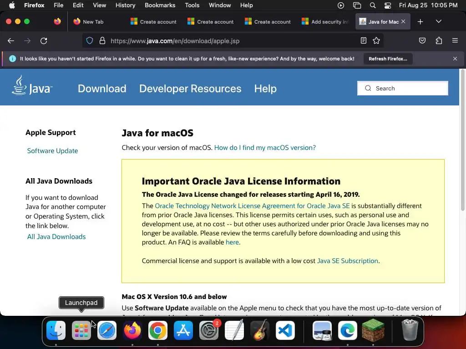
Task: Open Spotlight search in menu bar
Action: point(372,5)
